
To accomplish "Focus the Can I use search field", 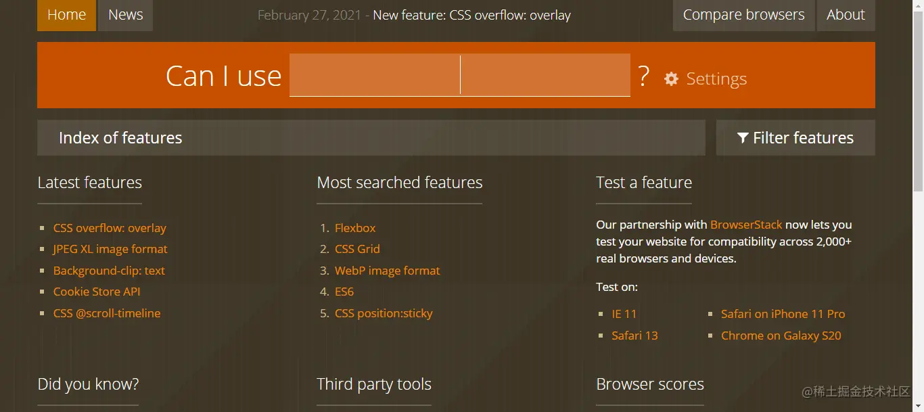I will click(x=460, y=75).
